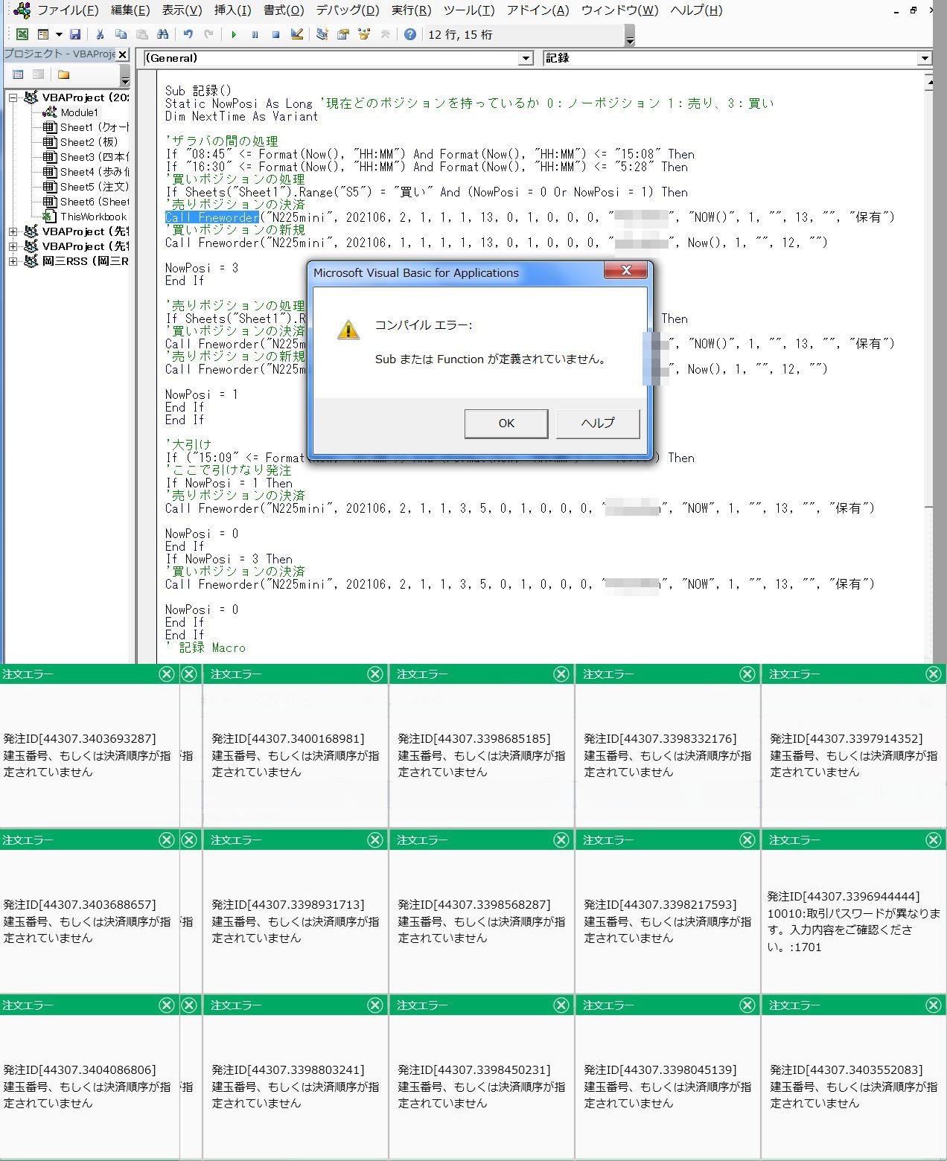Click the Save floppy disk icon

[74, 34]
